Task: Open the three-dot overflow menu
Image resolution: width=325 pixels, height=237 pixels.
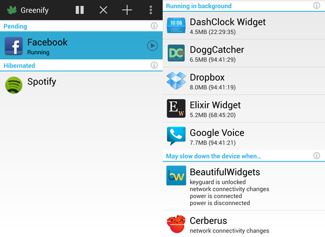Action: click(151, 10)
